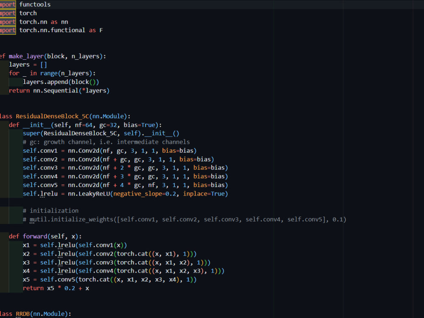Click 'self.conv5' in the Conv2d assignment line
The width and height of the screenshot is (424, 318).
(x=40, y=185)
